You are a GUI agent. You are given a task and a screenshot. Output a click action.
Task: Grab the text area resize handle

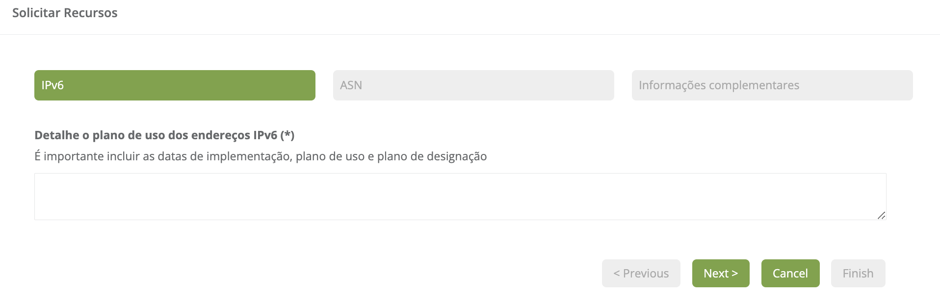point(881,215)
